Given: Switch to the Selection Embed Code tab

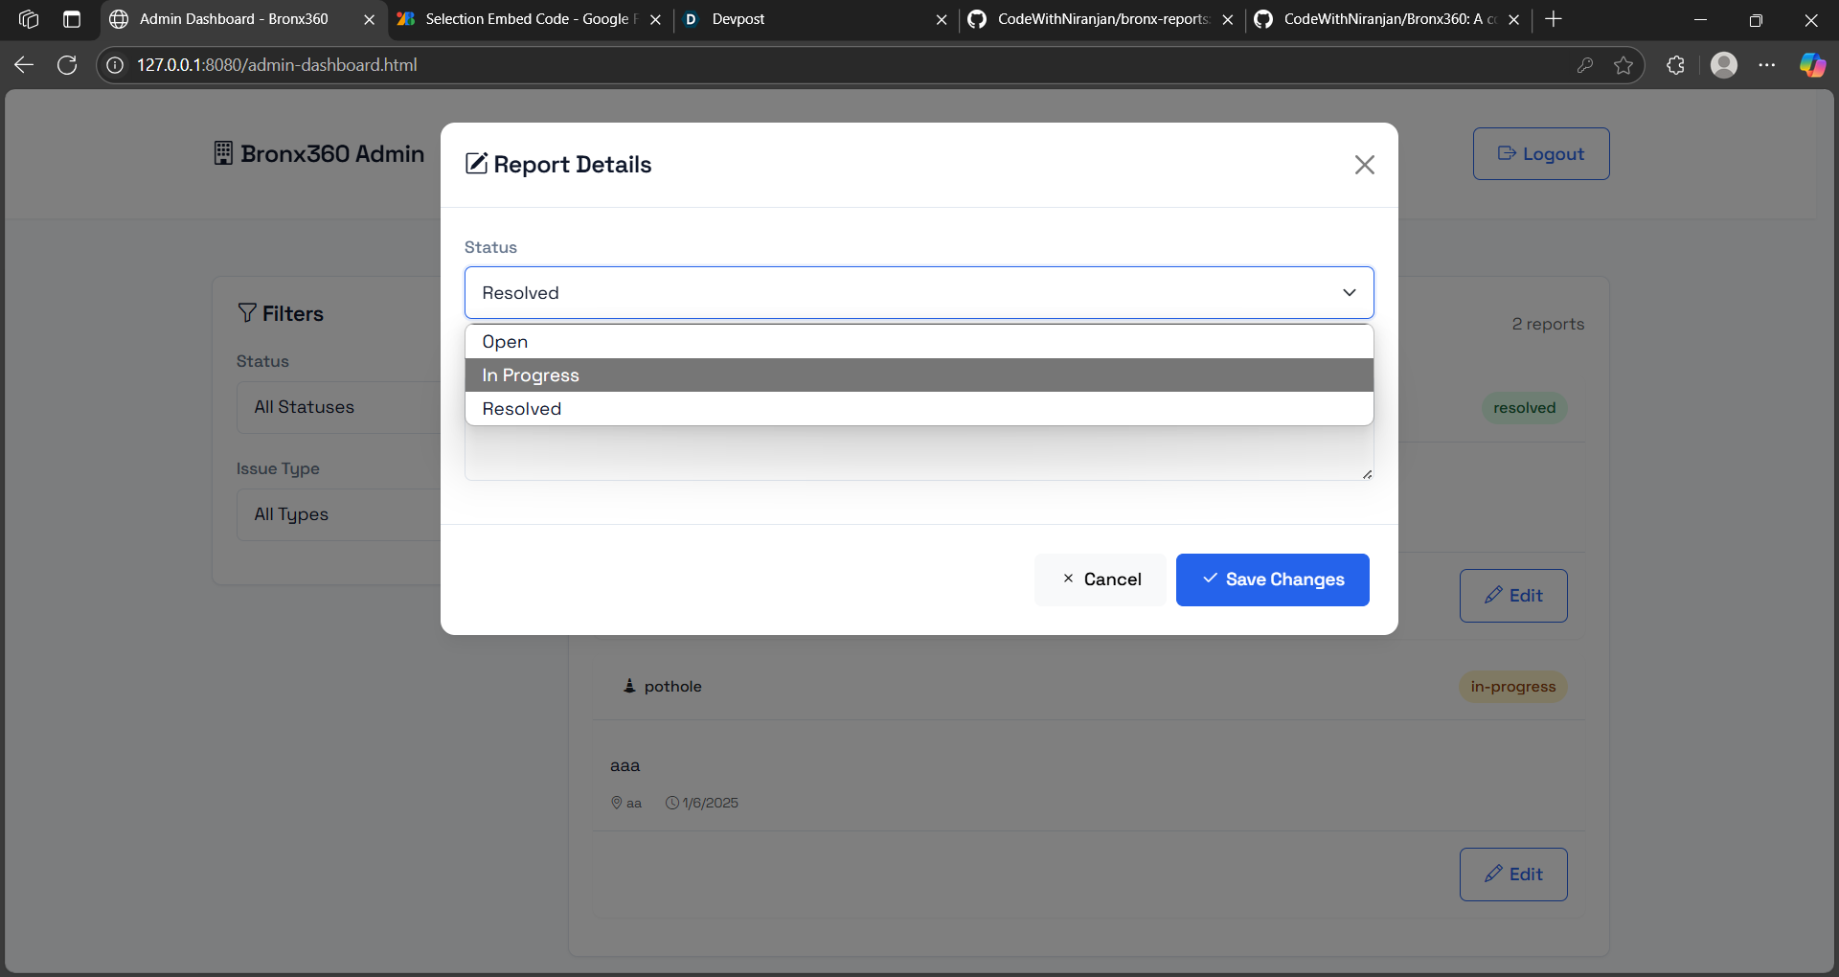Looking at the screenshot, I should pos(530,19).
